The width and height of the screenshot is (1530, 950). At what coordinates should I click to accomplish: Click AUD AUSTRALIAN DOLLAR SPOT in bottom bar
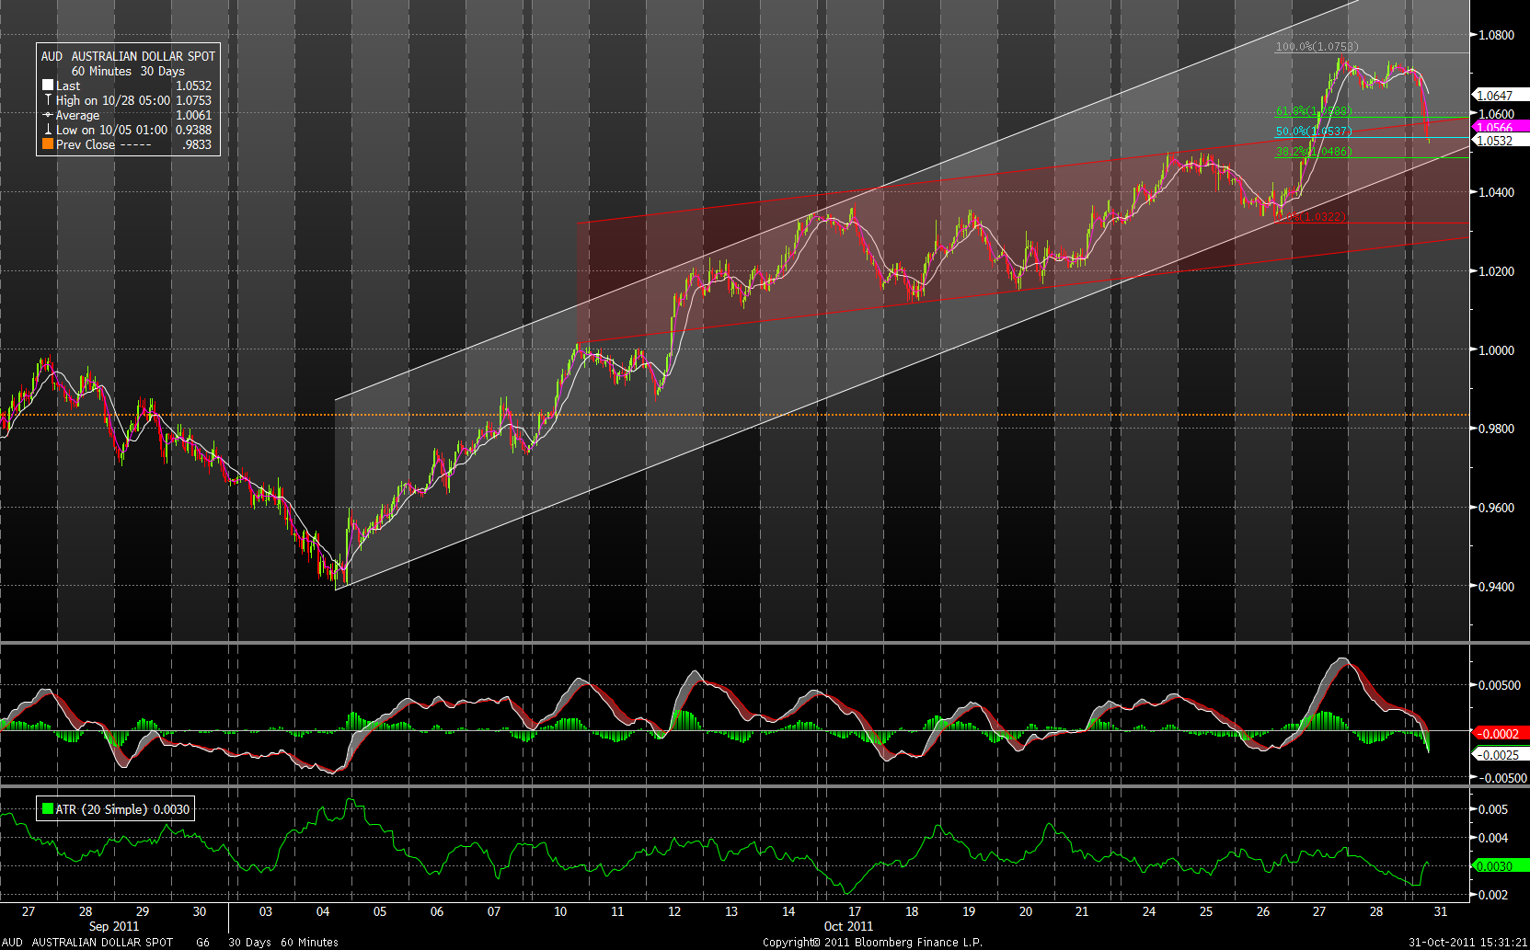point(87,943)
